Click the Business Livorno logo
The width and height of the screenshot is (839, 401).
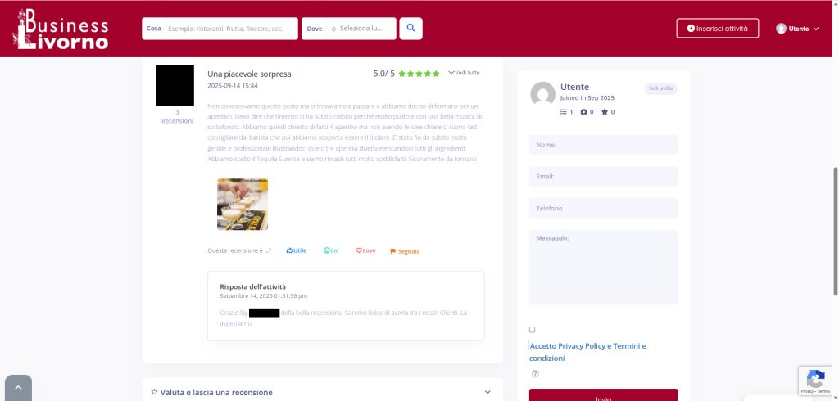coord(61,29)
